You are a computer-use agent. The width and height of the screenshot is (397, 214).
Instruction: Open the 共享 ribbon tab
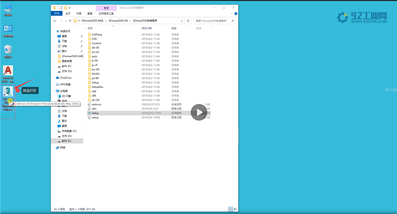(x=79, y=13)
